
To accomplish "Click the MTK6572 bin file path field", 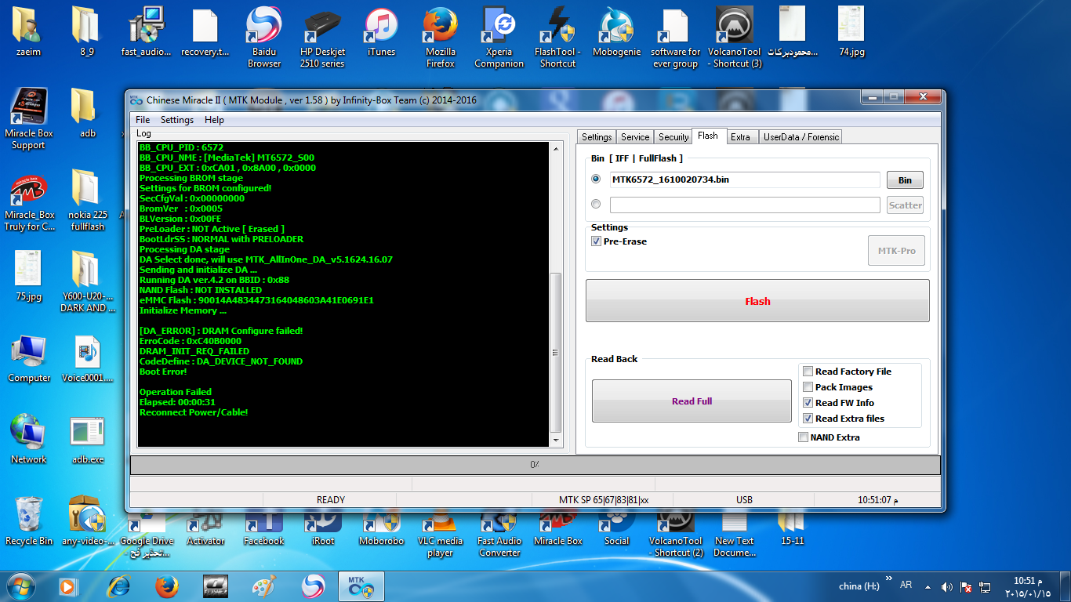I will point(745,180).
